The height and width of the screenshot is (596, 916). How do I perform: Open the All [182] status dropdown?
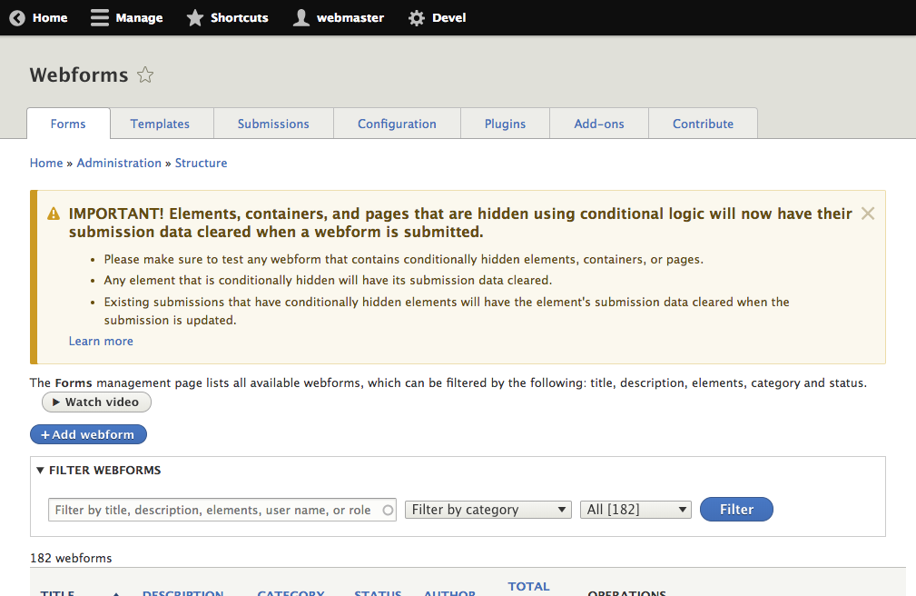[635, 509]
